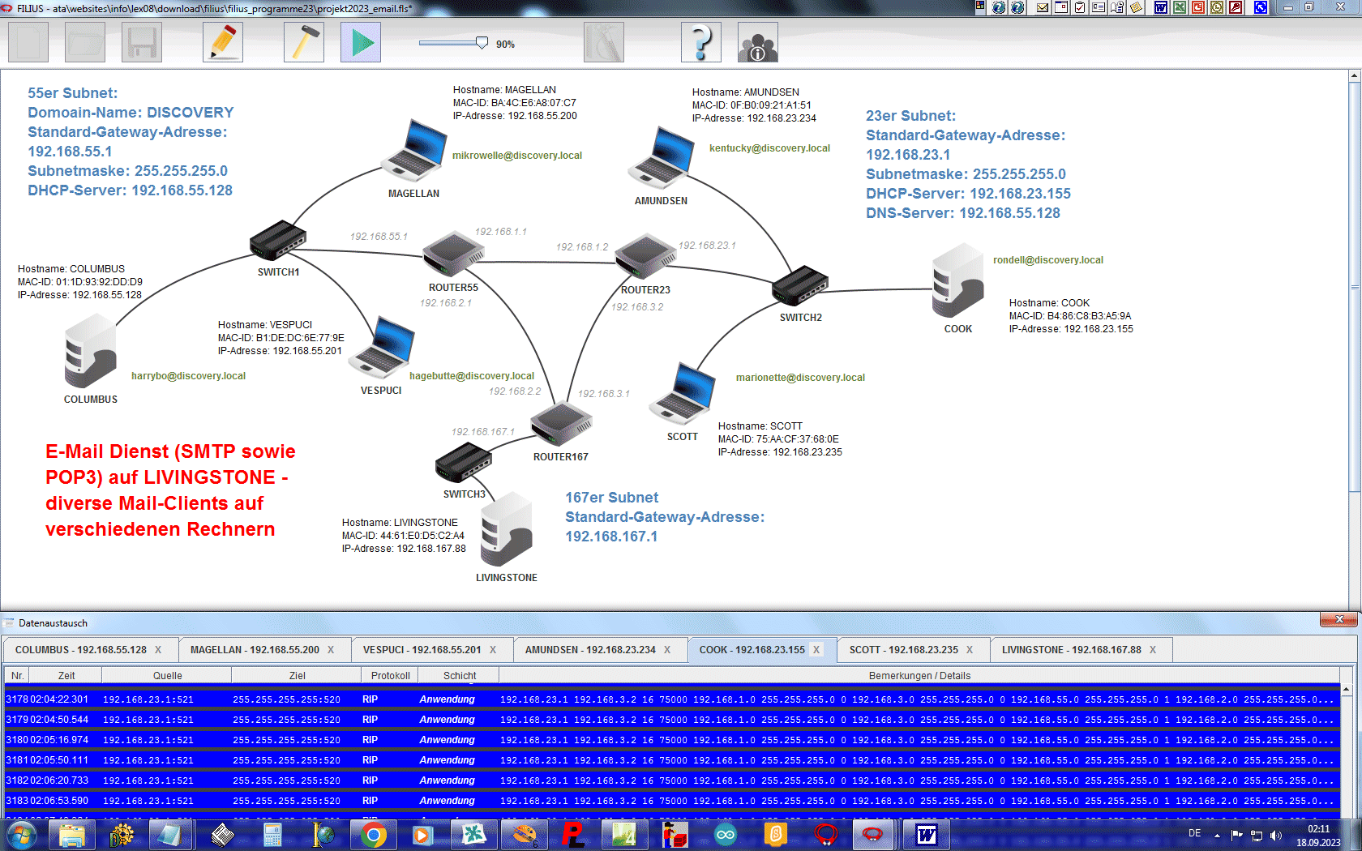The width and height of the screenshot is (1362, 851).
Task: Open Windows Explorer from the taskbar
Action: coord(72,834)
